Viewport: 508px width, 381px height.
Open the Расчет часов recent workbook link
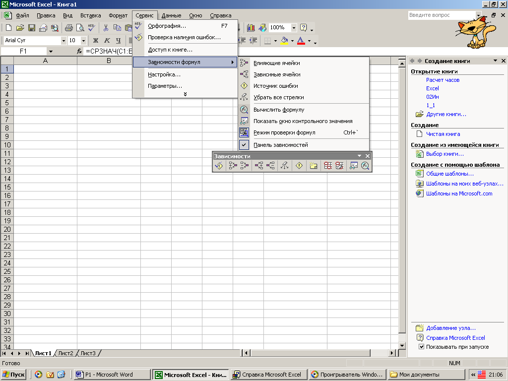coord(443,80)
